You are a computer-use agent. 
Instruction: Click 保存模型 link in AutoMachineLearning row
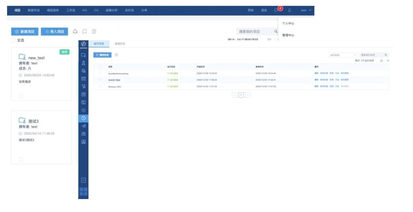click(345, 73)
